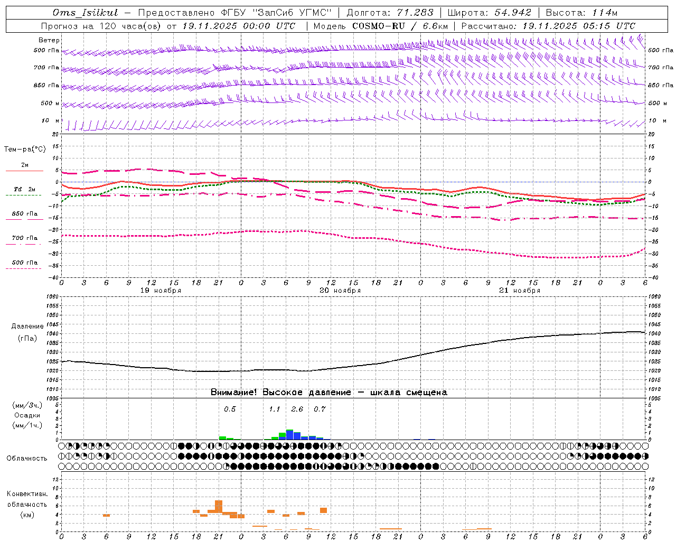This screenshot has width=676, height=541.
Task: Click the '1.1' precipitation total value
Action: click(x=275, y=409)
